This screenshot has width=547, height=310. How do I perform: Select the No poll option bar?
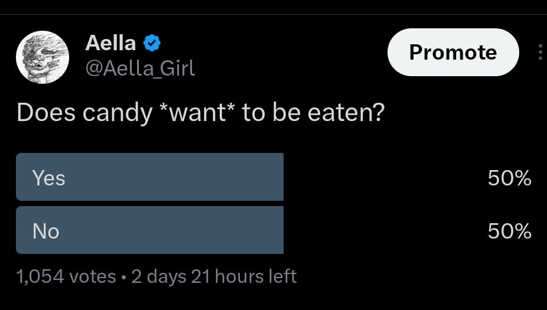[149, 230]
